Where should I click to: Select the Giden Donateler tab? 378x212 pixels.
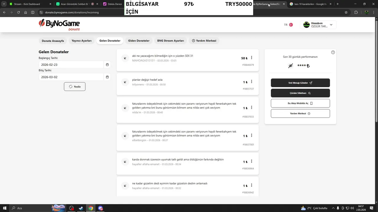coord(139,41)
